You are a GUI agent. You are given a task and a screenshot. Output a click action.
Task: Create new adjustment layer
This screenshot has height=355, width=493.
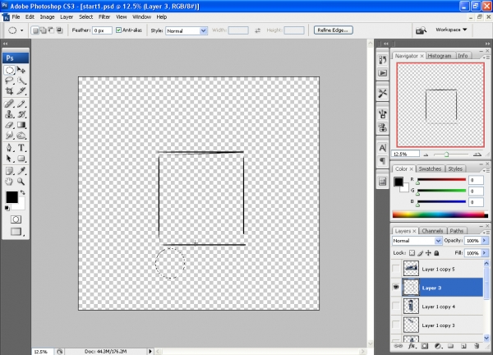437,346
